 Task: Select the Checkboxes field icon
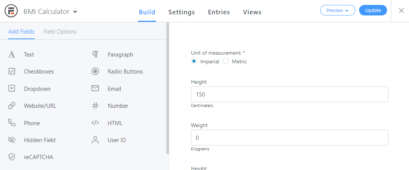point(12,72)
